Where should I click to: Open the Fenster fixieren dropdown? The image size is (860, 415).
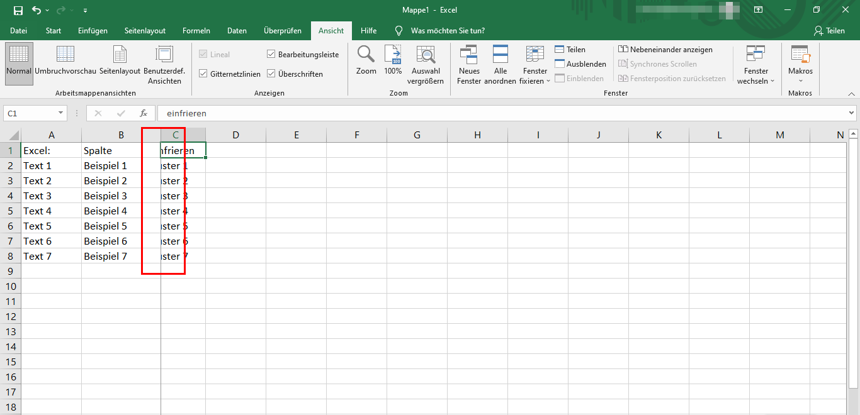coord(535,64)
